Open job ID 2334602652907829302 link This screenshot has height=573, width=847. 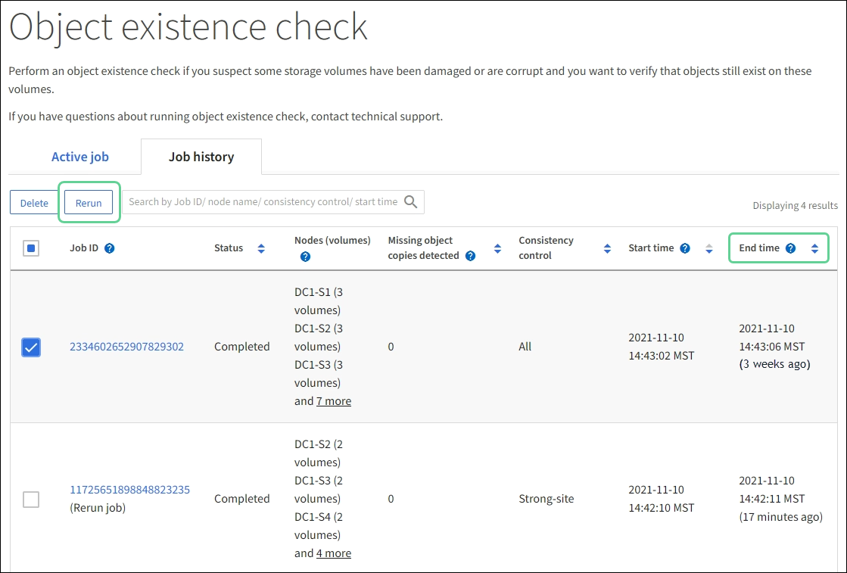click(127, 347)
